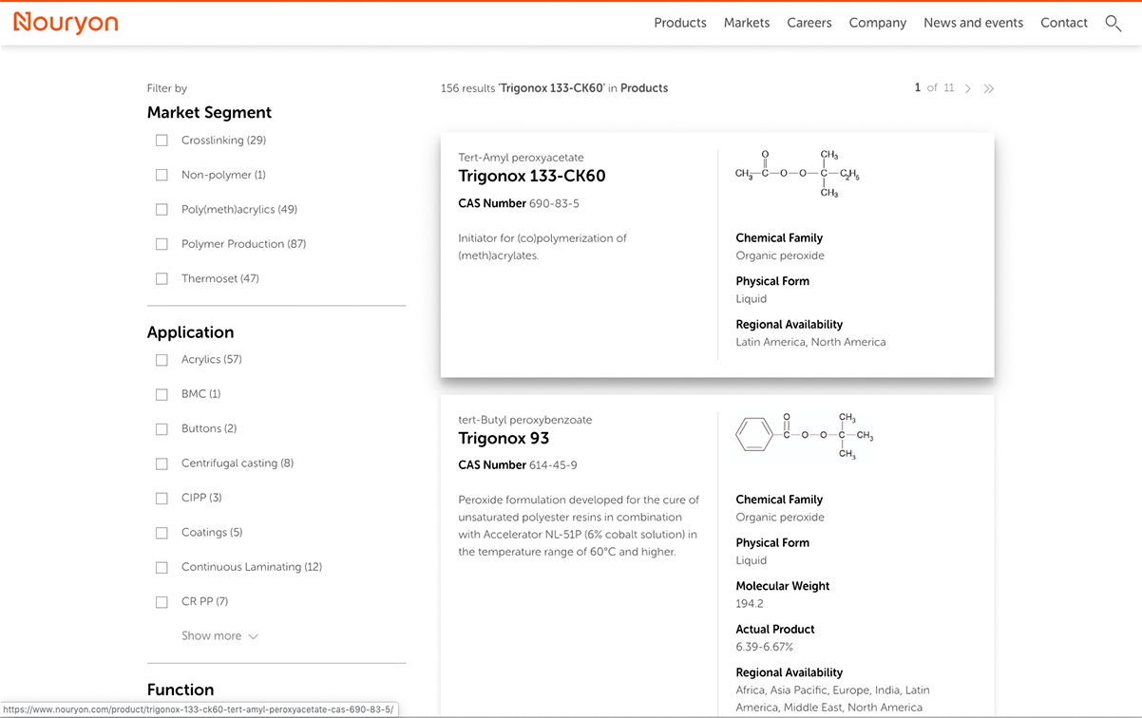The image size is (1142, 718).
Task: Open the Markets menu
Action: pyautogui.click(x=746, y=23)
